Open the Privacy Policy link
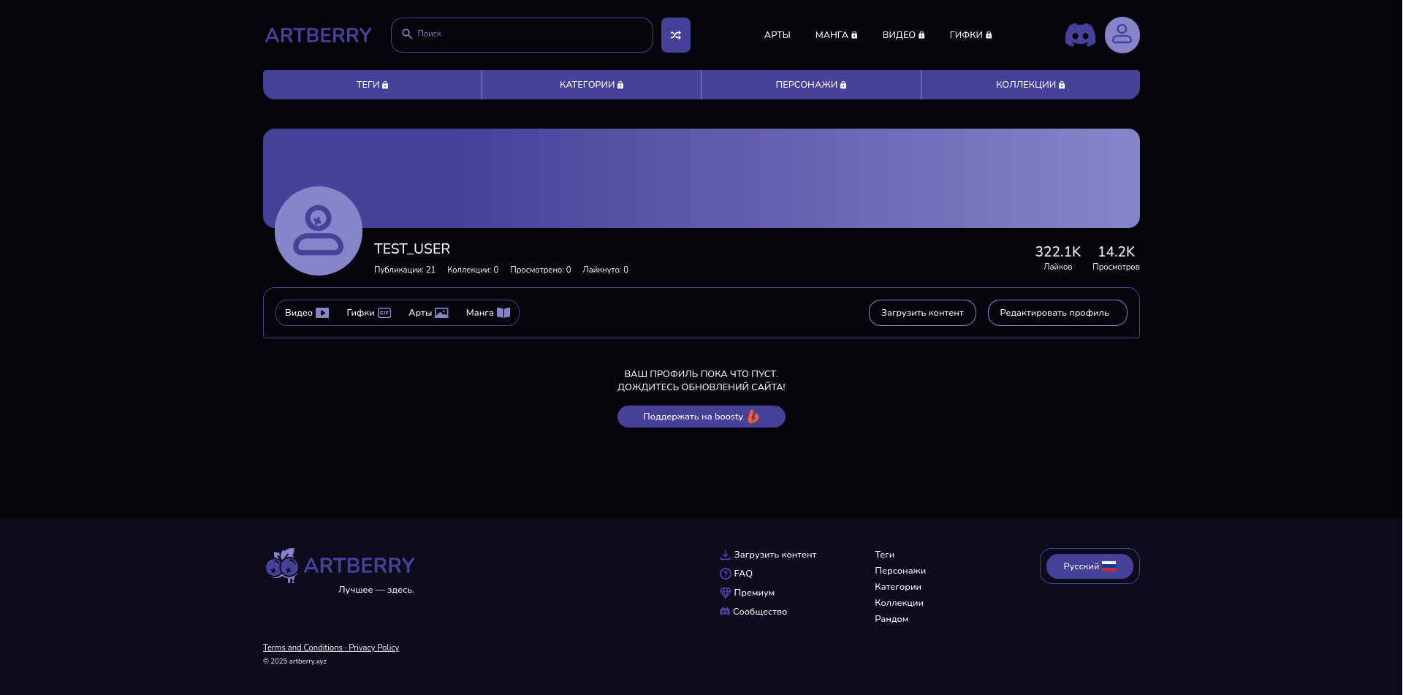 373,647
